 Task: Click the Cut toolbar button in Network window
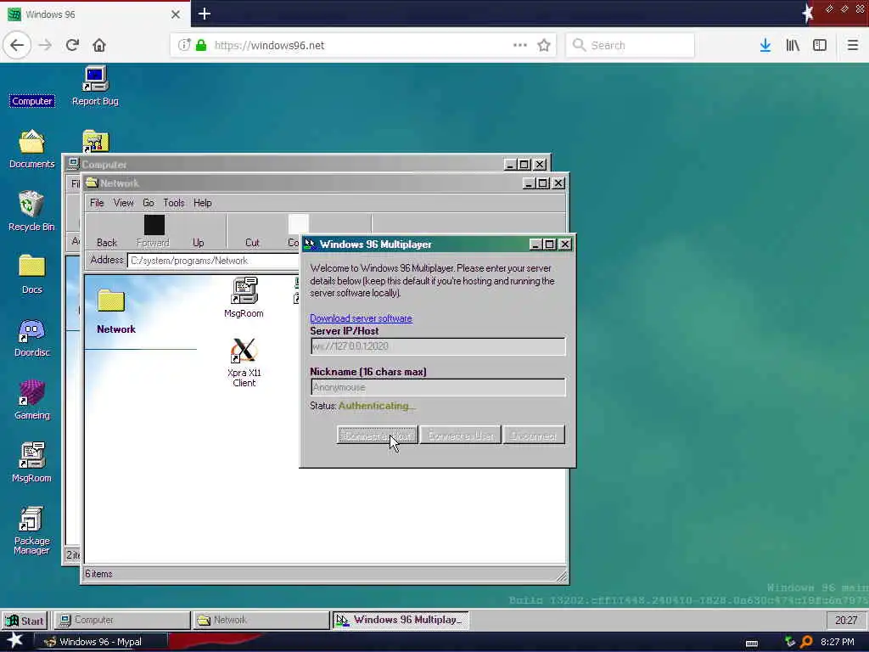point(252,232)
